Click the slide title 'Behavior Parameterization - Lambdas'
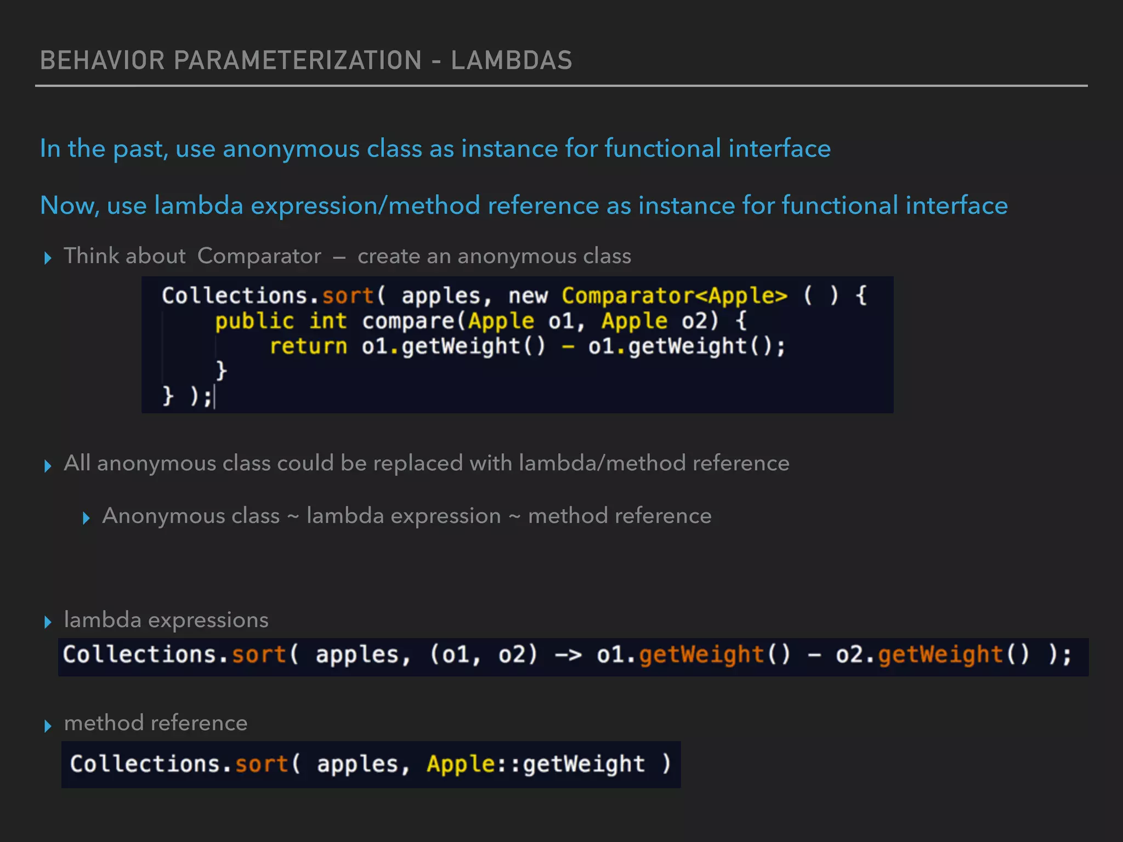 coord(306,60)
